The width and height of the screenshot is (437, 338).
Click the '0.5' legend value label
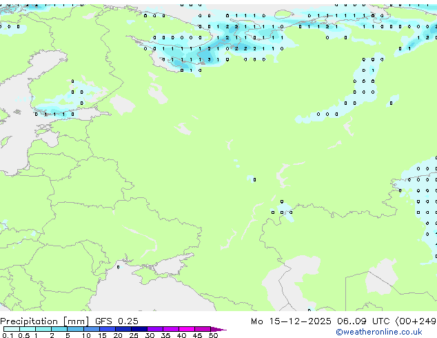pyautogui.click(x=24, y=335)
